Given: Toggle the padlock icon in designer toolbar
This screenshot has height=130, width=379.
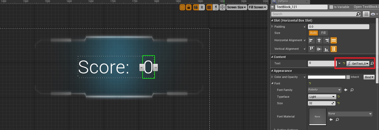Looking at the screenshot, I should tap(188, 7).
